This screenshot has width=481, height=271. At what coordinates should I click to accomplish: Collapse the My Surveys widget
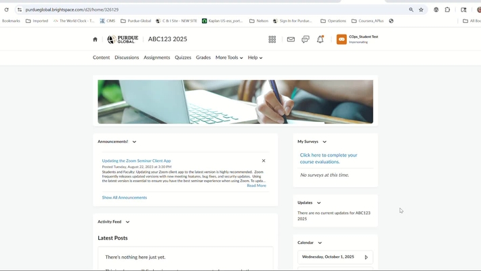click(x=325, y=142)
